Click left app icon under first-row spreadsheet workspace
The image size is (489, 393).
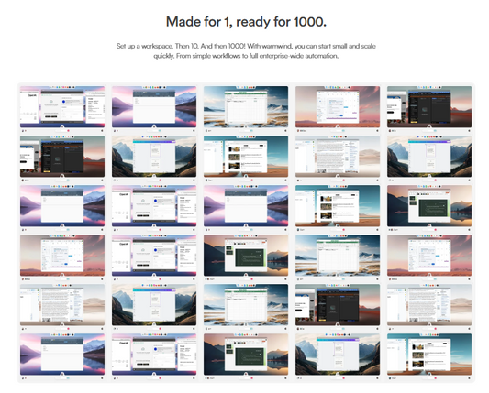click(206, 131)
